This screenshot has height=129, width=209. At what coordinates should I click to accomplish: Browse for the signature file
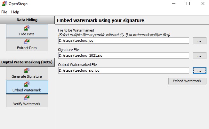[x=199, y=55]
